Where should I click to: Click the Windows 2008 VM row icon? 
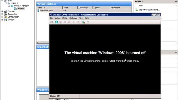38,11
